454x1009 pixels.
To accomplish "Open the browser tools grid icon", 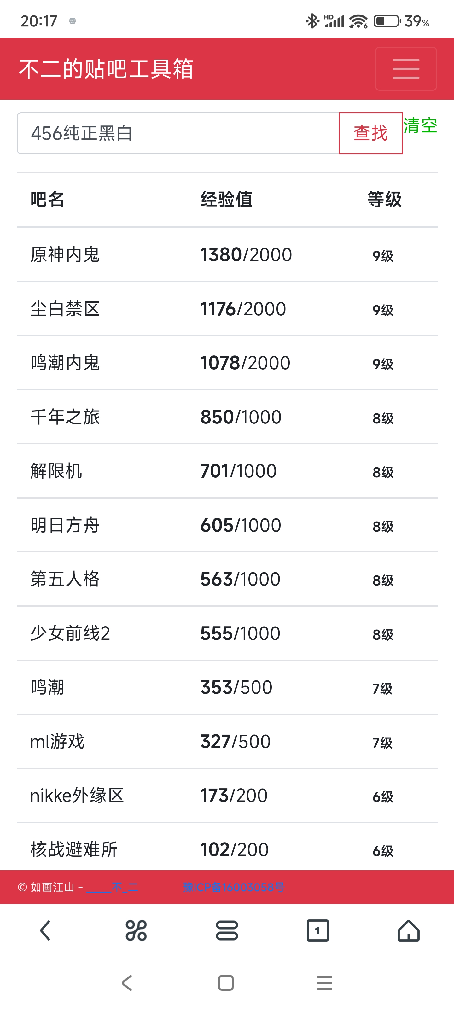I will 136,930.
